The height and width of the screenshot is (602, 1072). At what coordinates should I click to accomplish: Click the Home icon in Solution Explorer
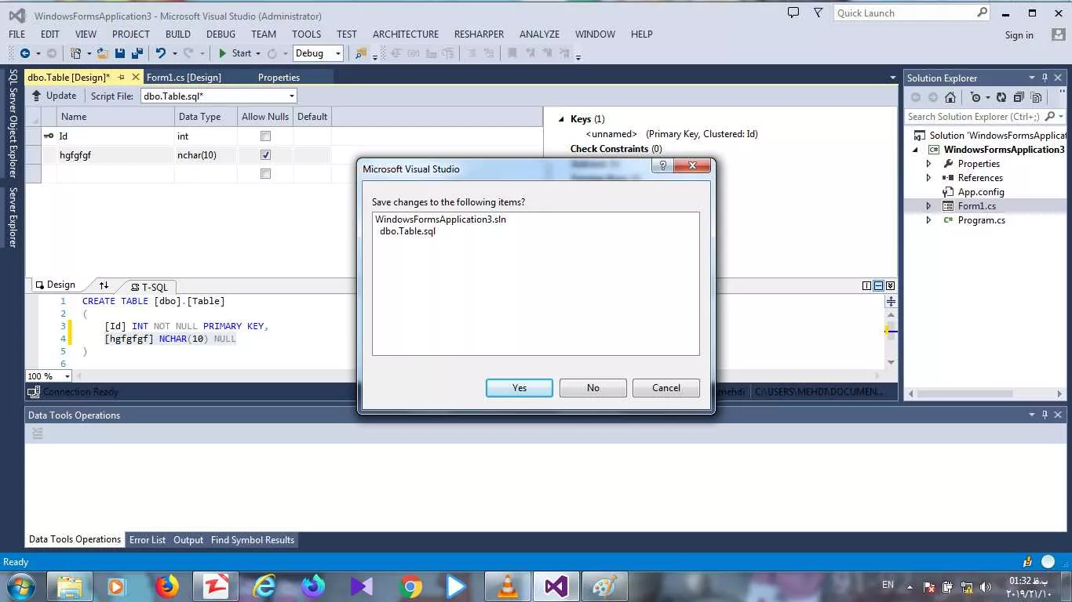[x=950, y=97]
